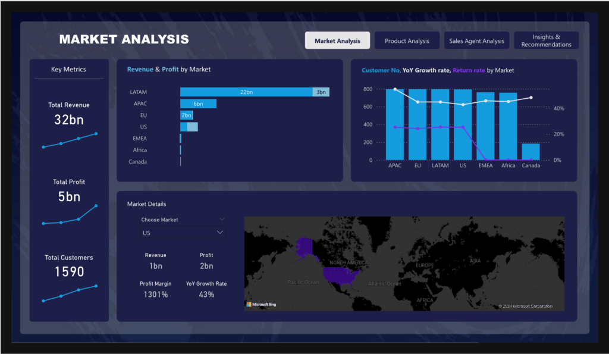This screenshot has width=609, height=354.
Task: Click the EUROPE label on the map
Action: point(425,265)
